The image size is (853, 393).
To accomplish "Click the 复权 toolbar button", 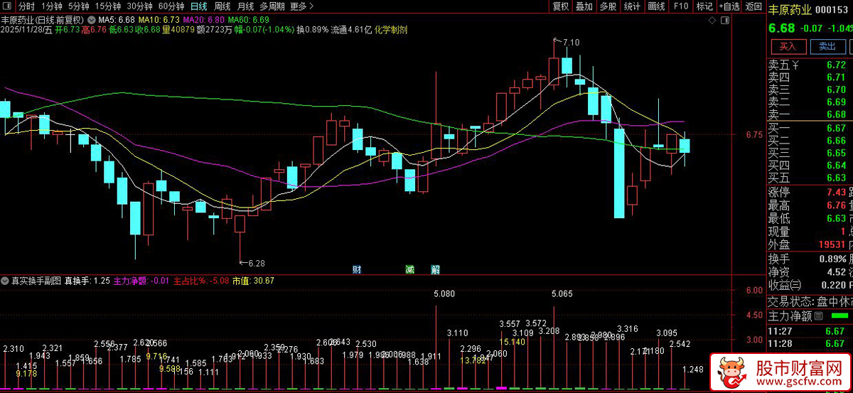I will pos(560,6).
